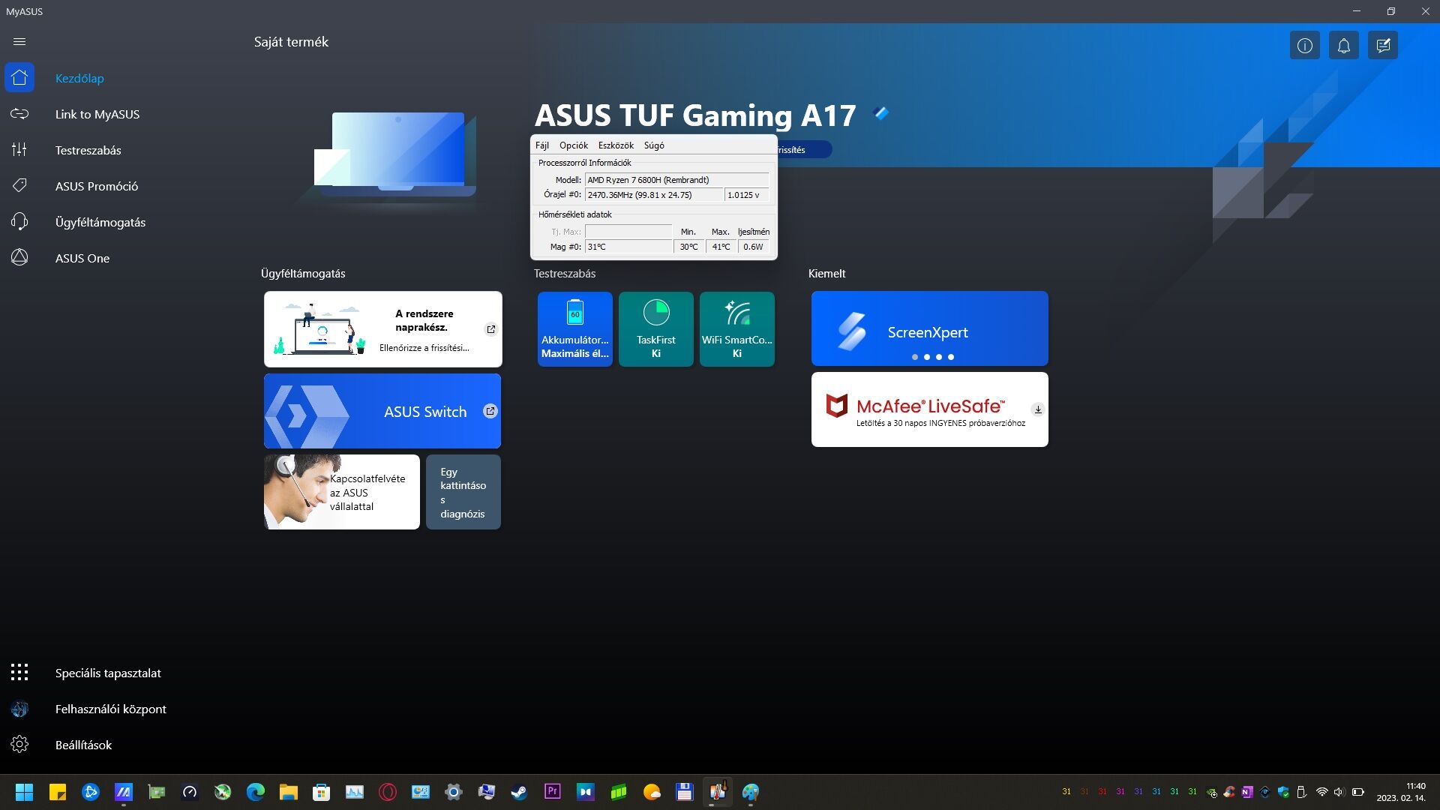
Task: Open Súgó menu in Core Temp window
Action: pyautogui.click(x=654, y=145)
